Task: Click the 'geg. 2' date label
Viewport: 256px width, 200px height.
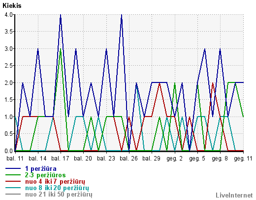Action: click(x=175, y=159)
